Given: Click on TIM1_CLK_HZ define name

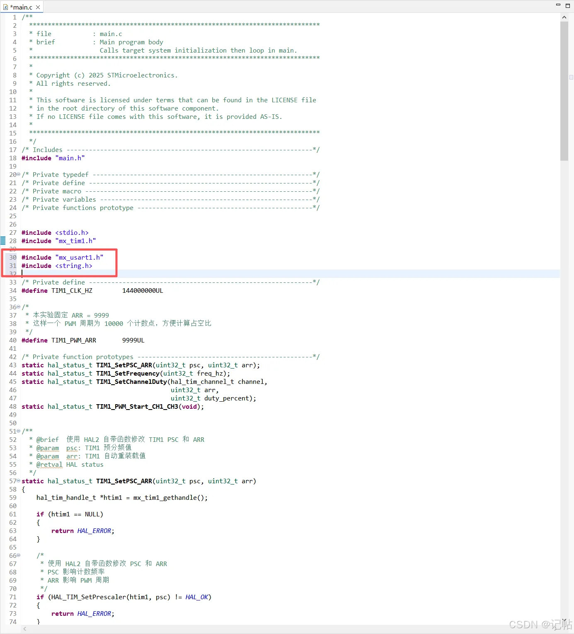Looking at the screenshot, I should click(72, 290).
